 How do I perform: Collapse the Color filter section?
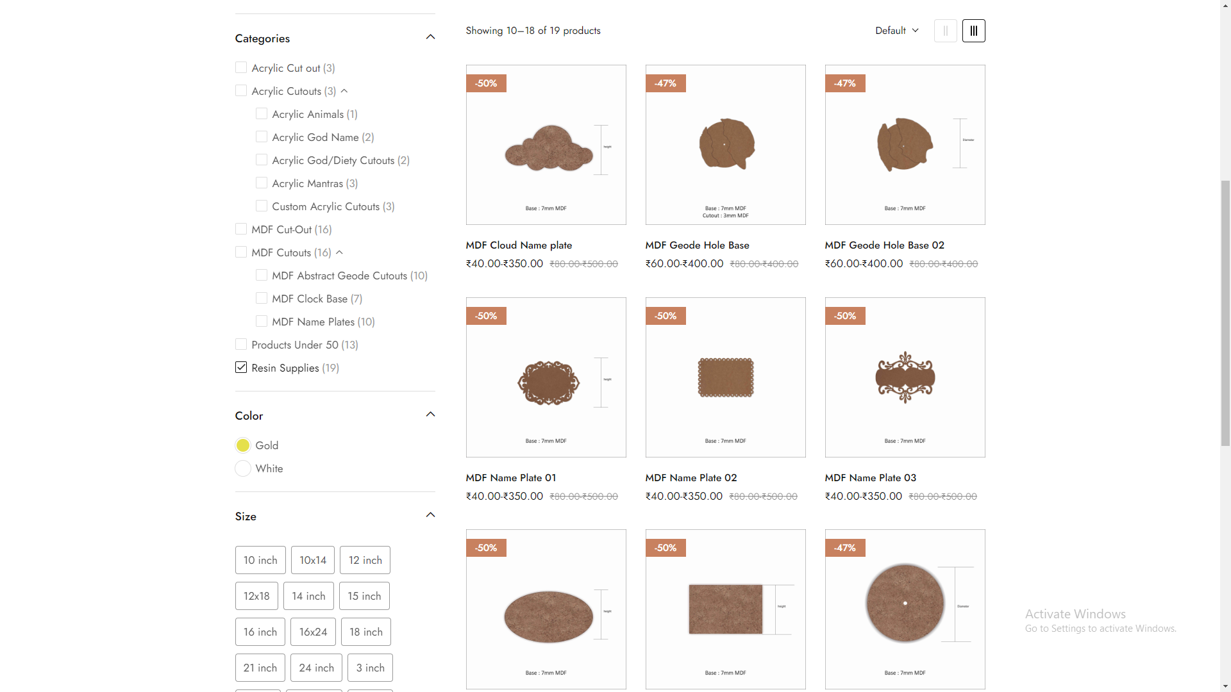coord(430,415)
